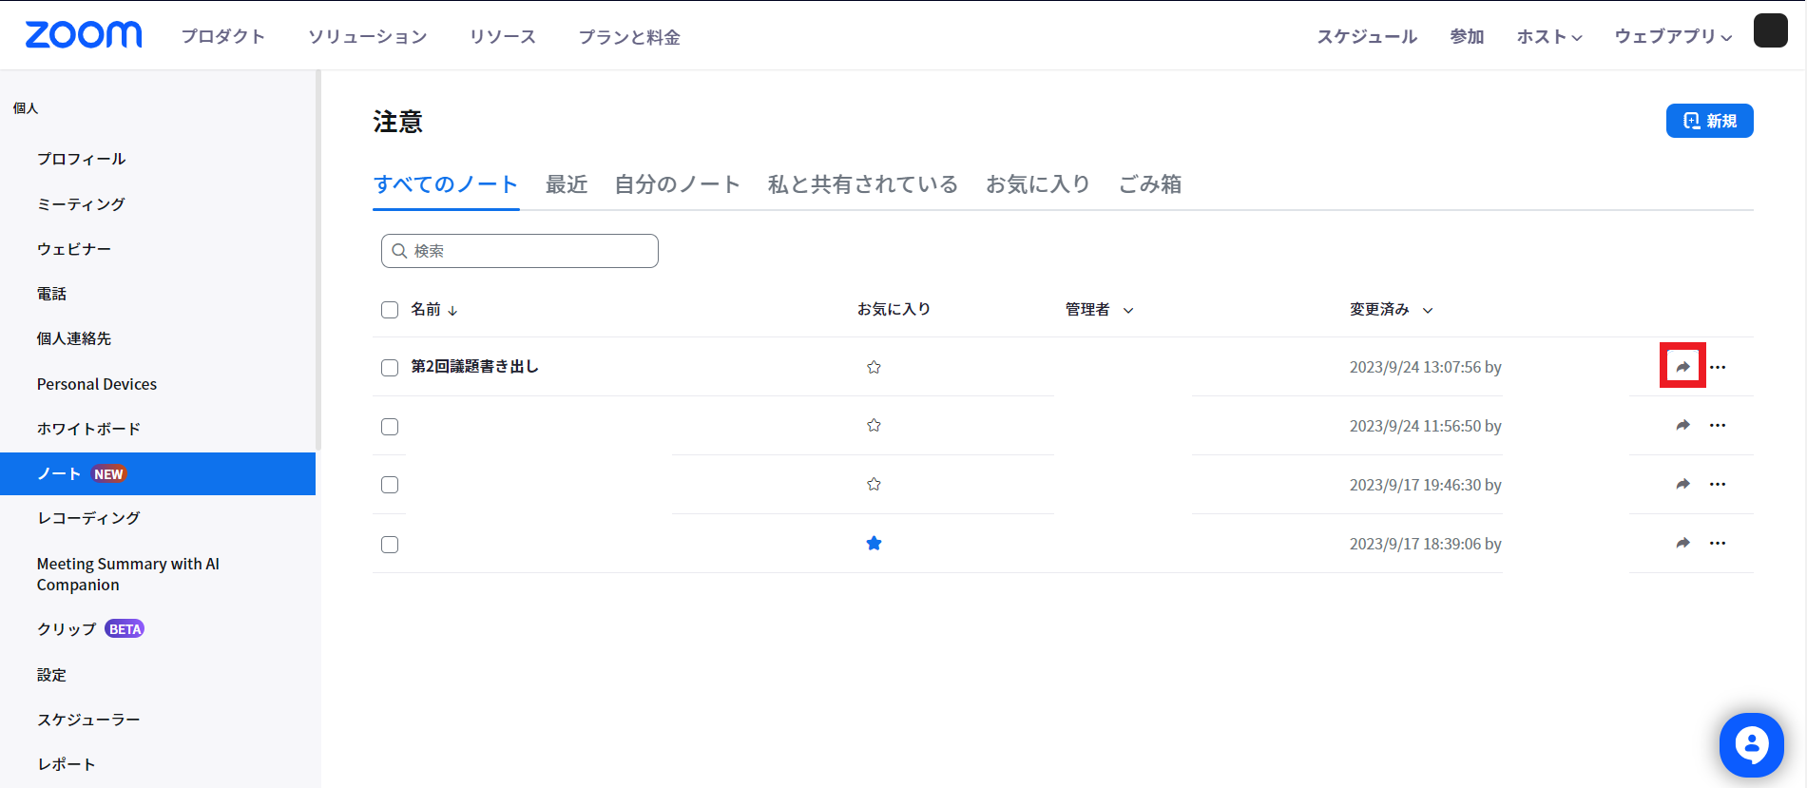1807x788 pixels.
Task: Open more options for note modified 2023/9/24 11:56:50
Action: coord(1718,426)
